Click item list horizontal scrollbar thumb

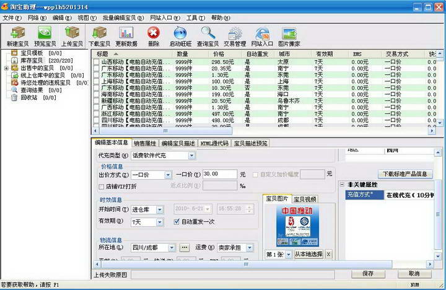click(165, 131)
